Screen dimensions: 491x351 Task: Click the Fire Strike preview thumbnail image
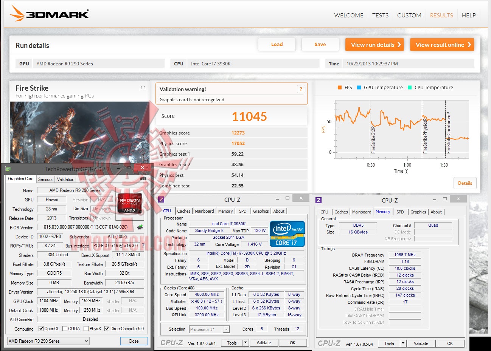(79, 132)
